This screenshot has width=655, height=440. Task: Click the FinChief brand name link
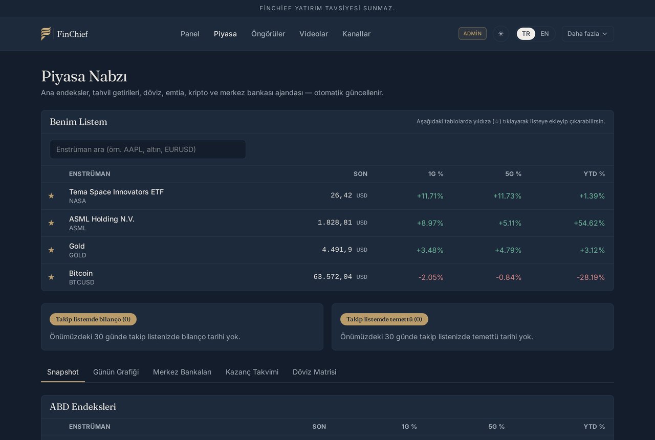[x=73, y=34]
